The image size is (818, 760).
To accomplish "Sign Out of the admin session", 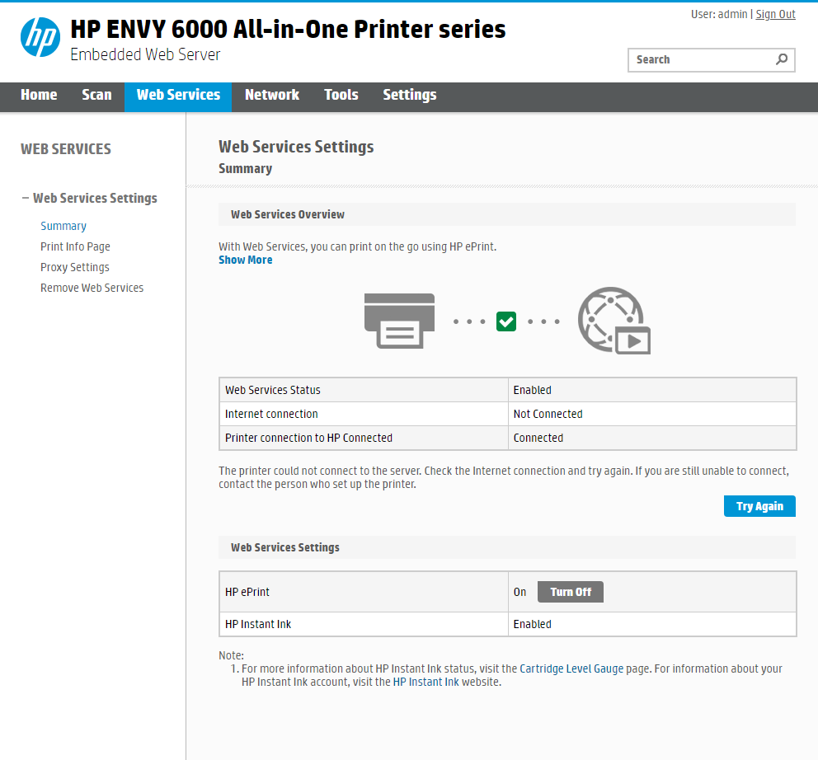I will 775,14.
